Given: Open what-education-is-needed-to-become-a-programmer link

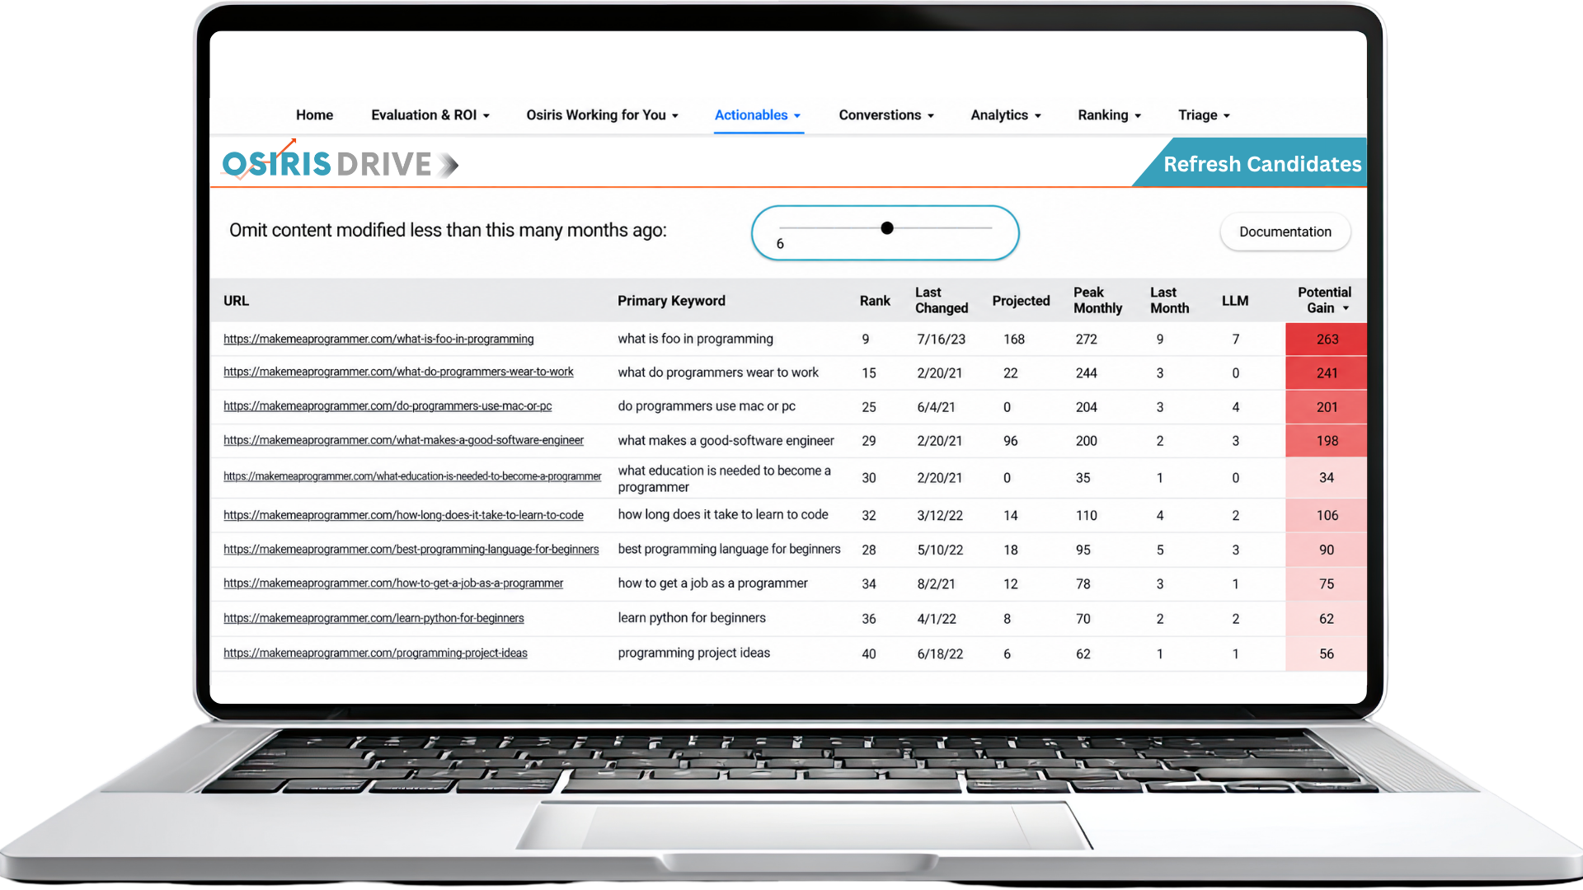Looking at the screenshot, I should (x=412, y=476).
